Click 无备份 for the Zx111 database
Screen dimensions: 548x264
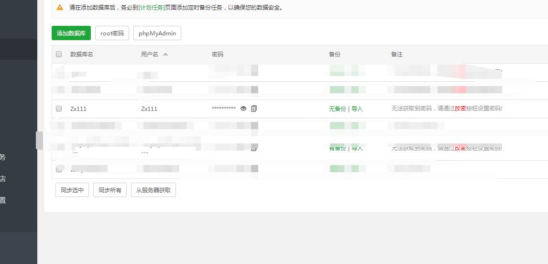[337, 109]
